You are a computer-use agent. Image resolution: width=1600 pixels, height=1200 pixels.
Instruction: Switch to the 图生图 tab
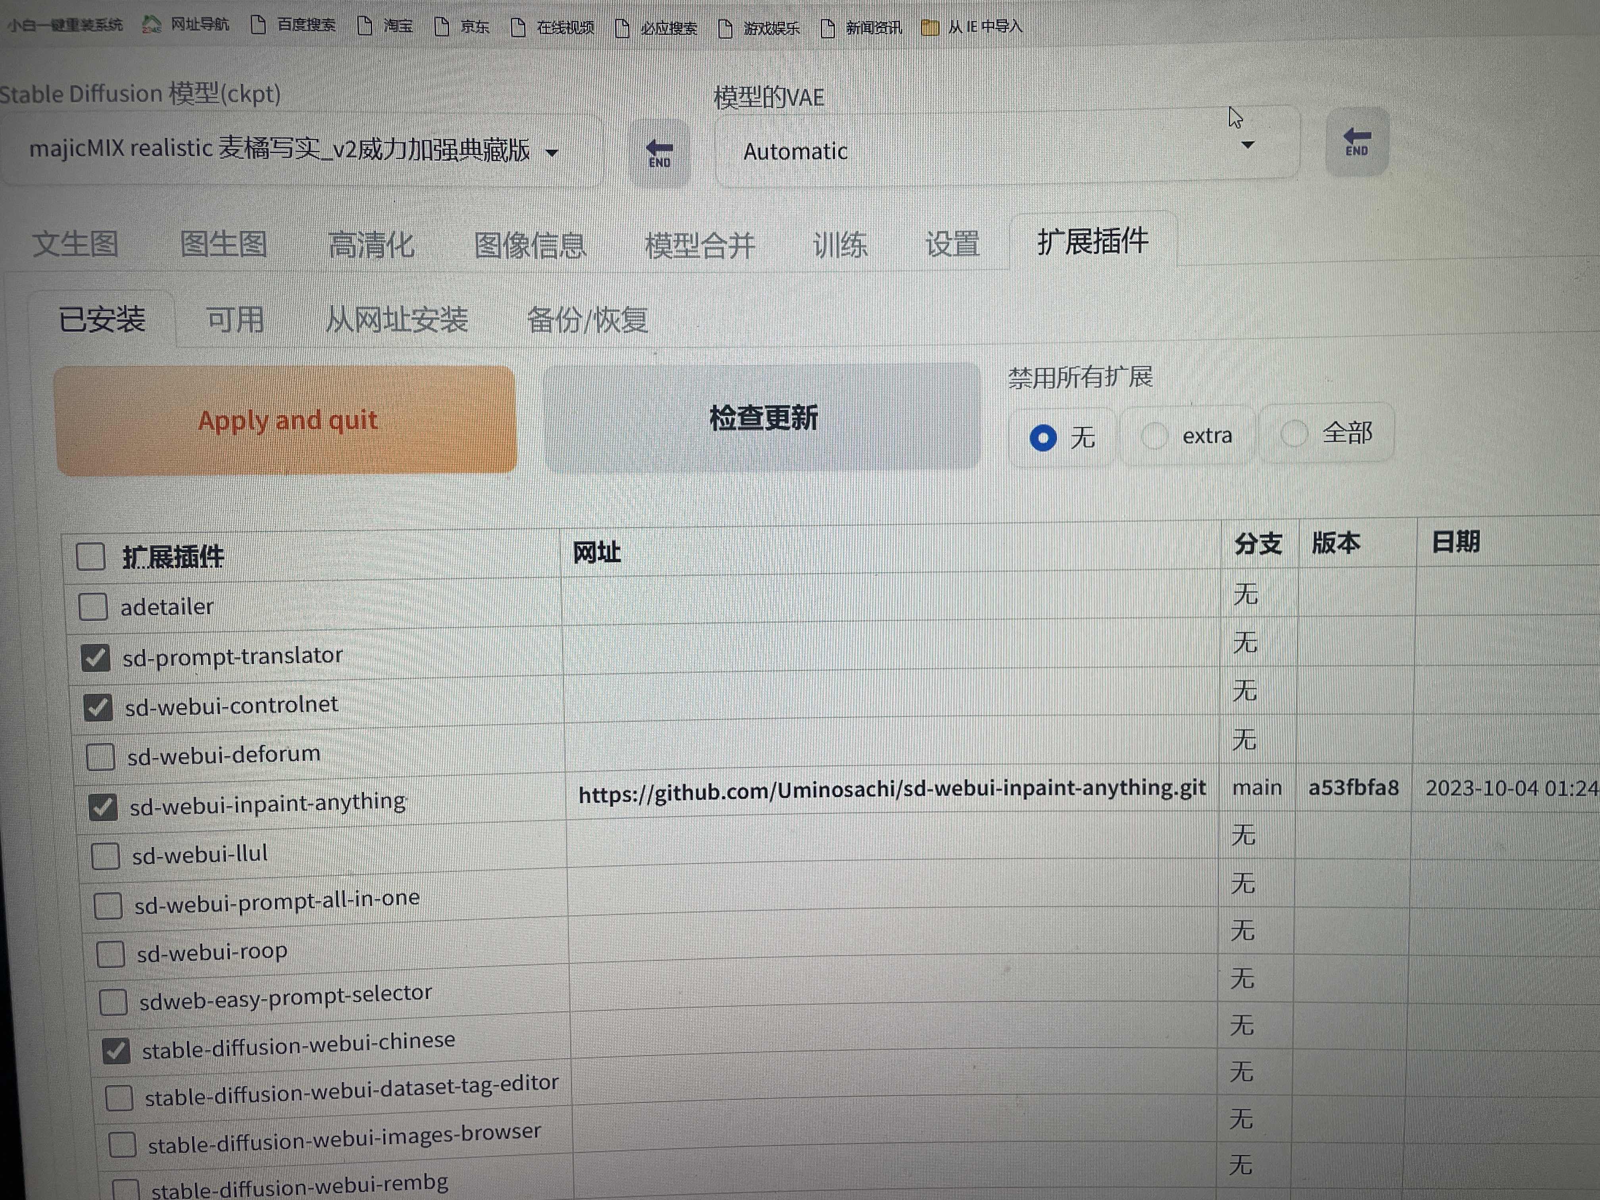(223, 244)
